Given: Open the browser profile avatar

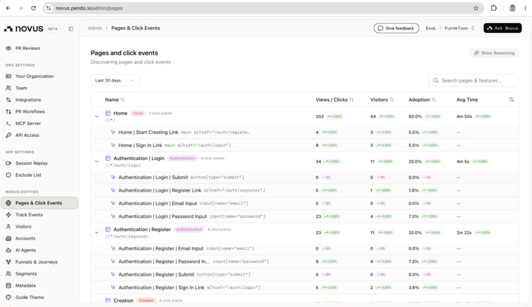Looking at the screenshot, I should (512, 8).
